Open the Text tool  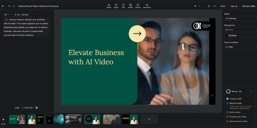point(123,6)
